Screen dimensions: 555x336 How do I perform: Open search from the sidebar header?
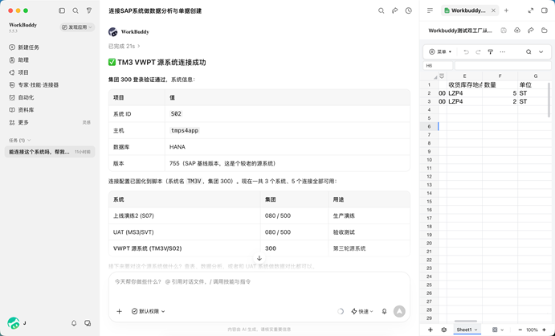pos(75,10)
